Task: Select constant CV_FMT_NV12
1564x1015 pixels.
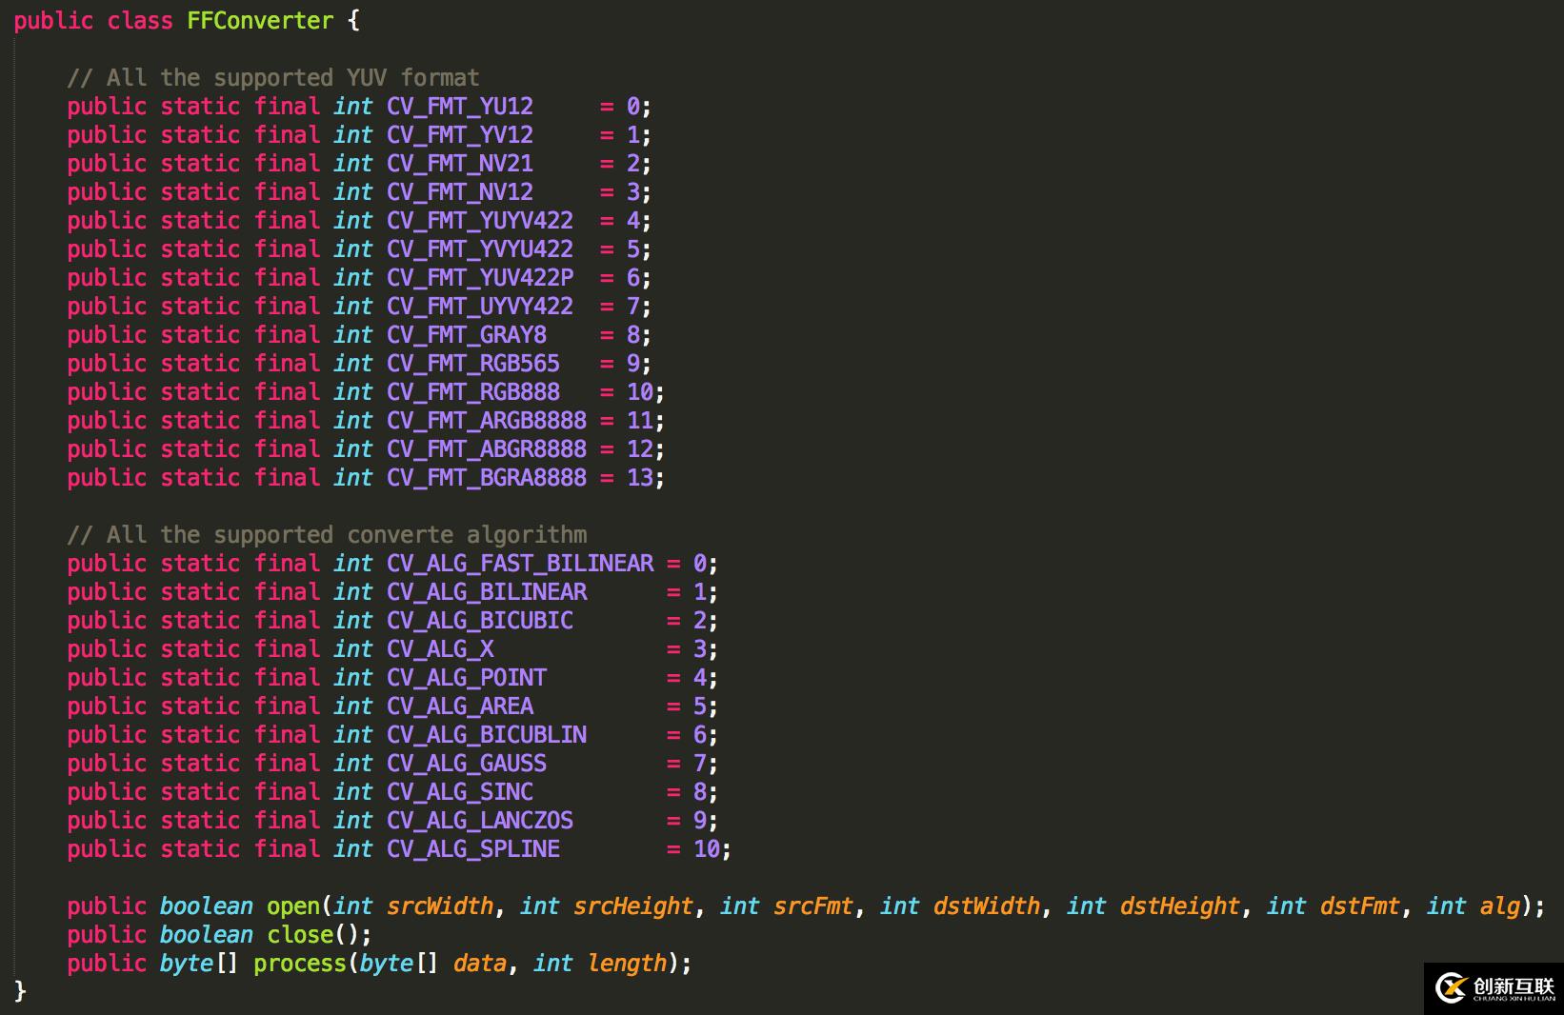Action: click(x=460, y=191)
